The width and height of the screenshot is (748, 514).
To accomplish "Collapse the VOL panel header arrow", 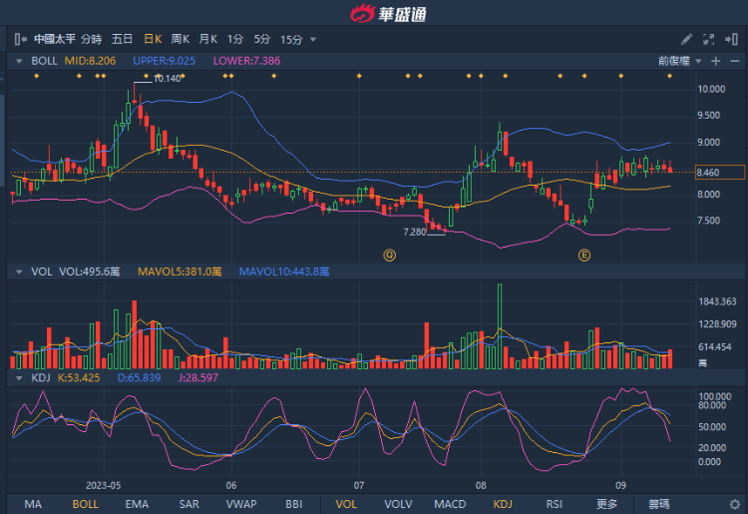I will (18, 270).
